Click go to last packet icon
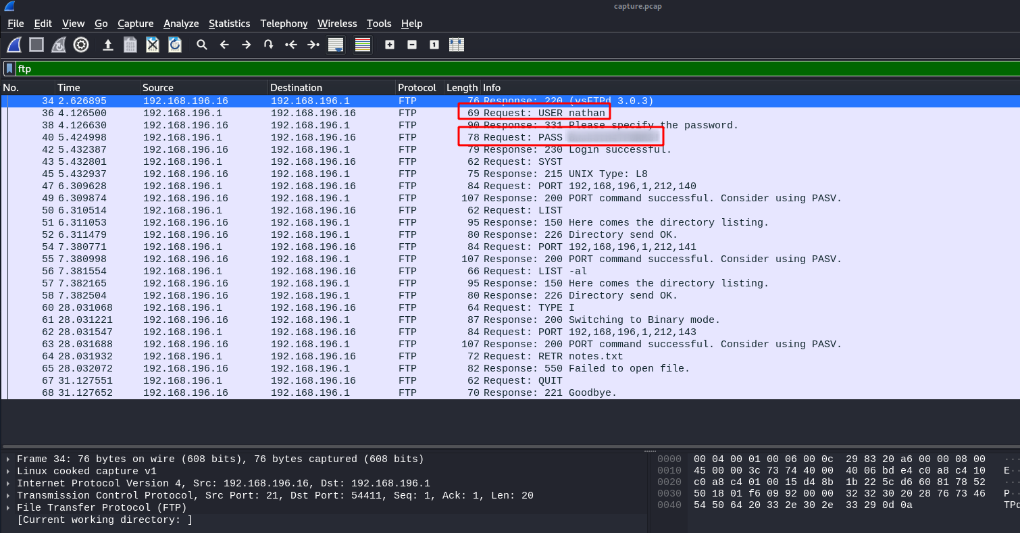This screenshot has width=1020, height=533. pyautogui.click(x=313, y=45)
